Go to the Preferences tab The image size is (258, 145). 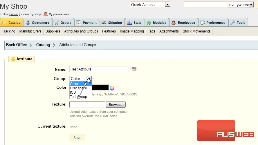click(x=213, y=22)
